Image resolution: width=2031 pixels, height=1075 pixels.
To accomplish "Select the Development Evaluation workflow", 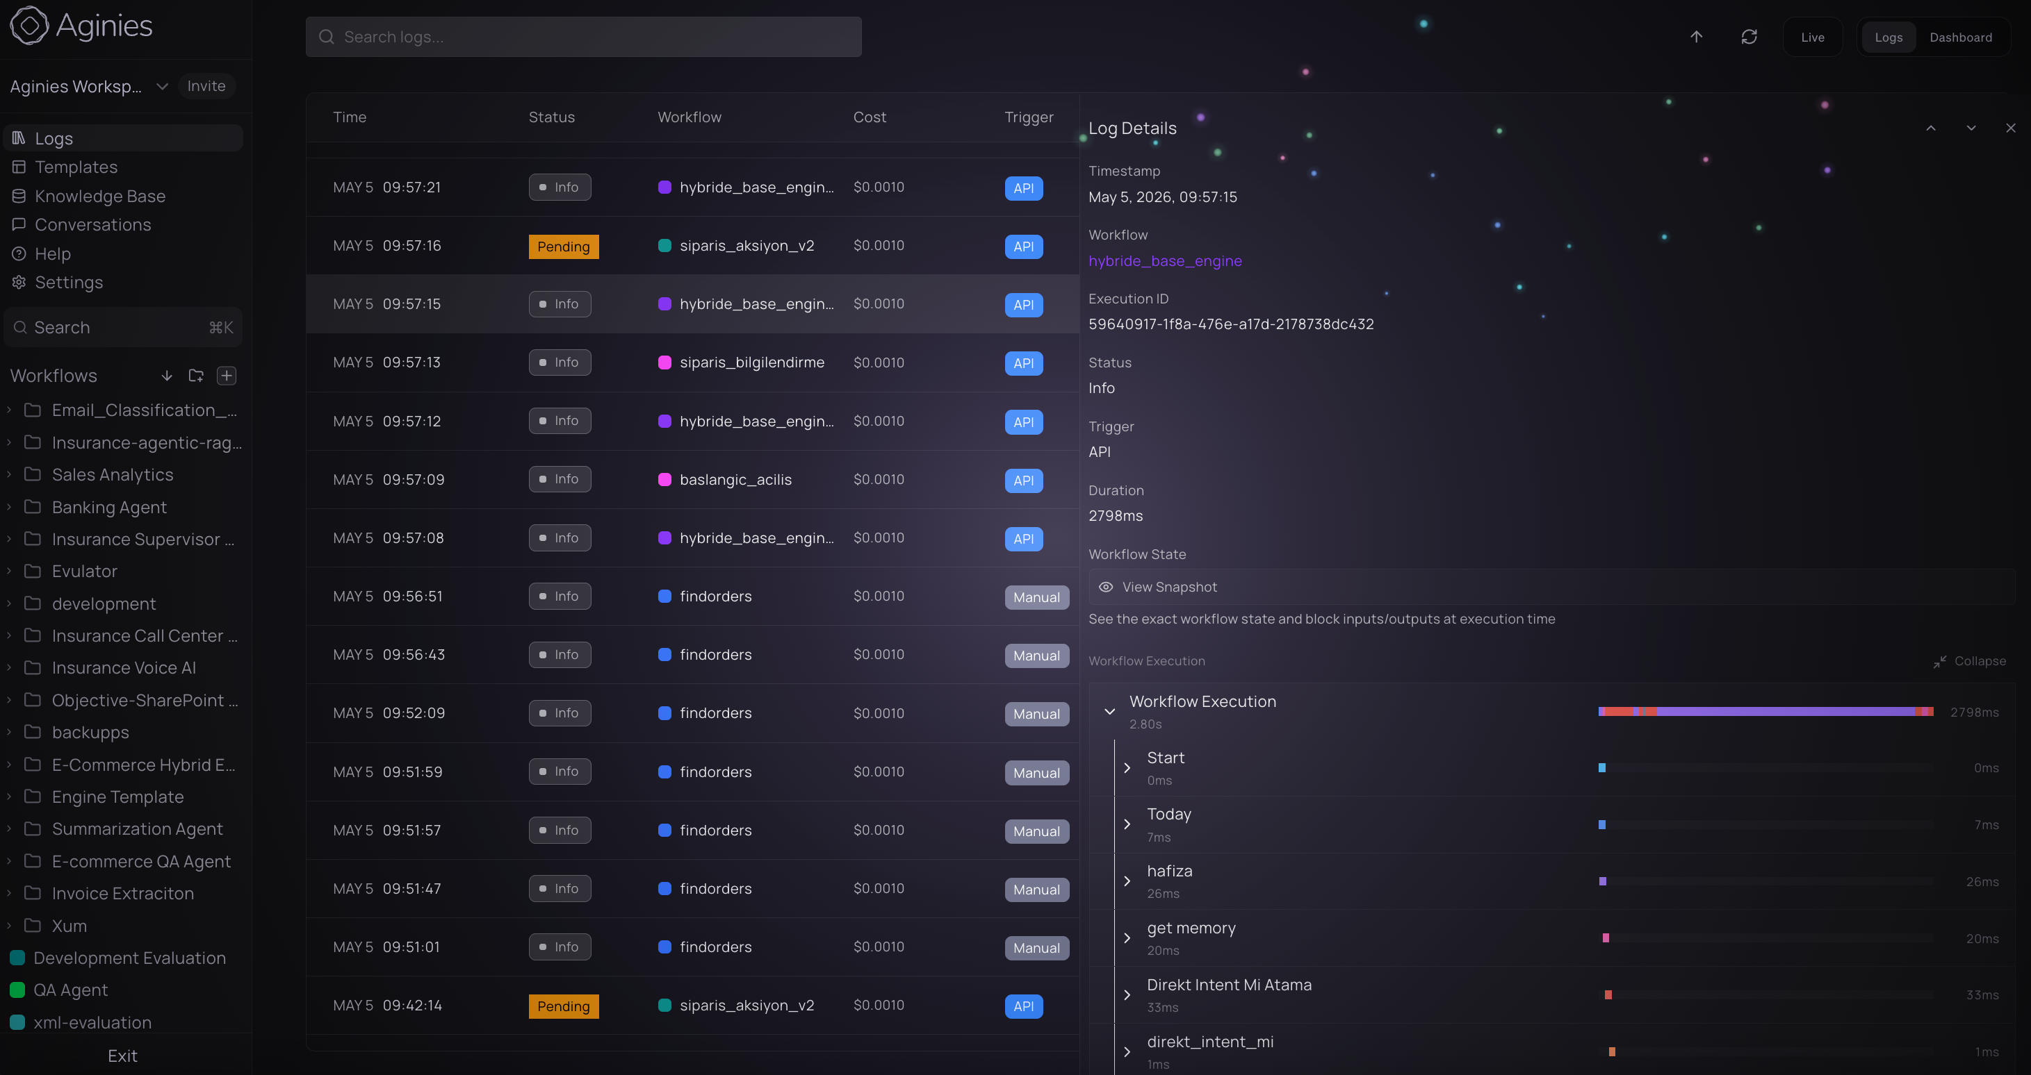I will 124,958.
